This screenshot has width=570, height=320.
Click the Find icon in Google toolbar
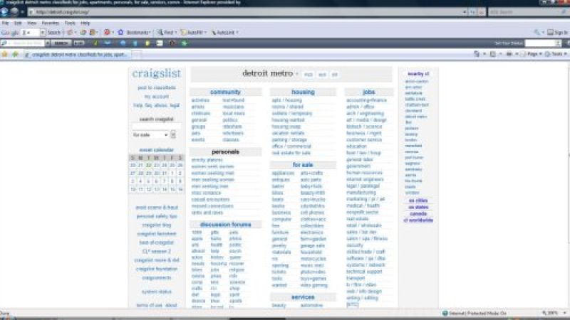pos(160,33)
